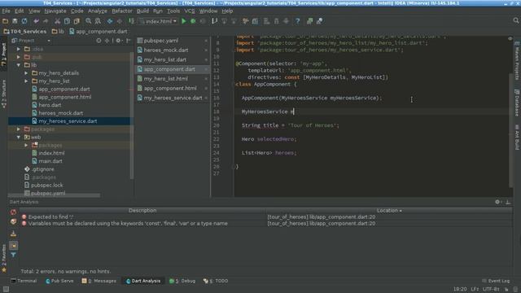The width and height of the screenshot is (521, 293).
Task: Open the File menu
Action: [x=6, y=11]
